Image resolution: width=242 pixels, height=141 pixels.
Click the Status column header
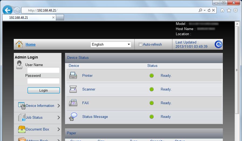[152, 66]
